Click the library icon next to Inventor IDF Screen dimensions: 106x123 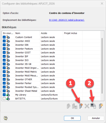pos(8,56)
